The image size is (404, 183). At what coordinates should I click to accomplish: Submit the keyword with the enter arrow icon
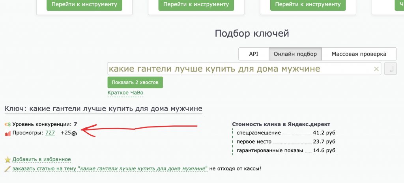click(390, 69)
